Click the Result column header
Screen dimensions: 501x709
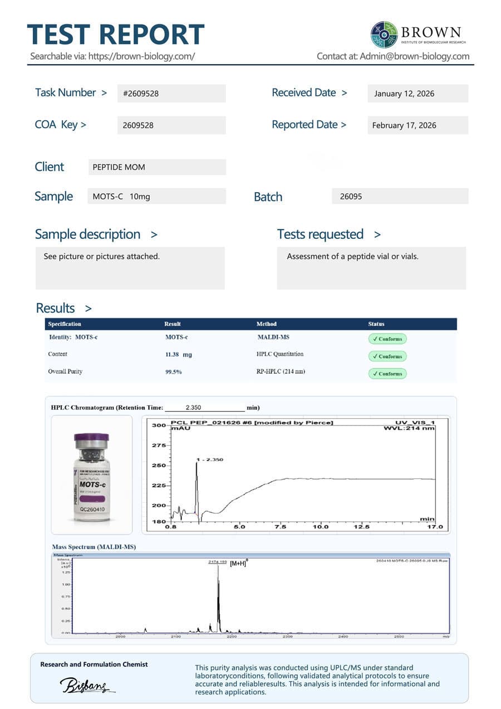pos(173,324)
